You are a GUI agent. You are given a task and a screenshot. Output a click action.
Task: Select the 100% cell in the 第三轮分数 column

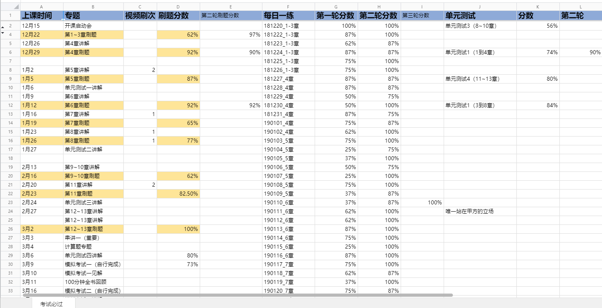coord(422,202)
